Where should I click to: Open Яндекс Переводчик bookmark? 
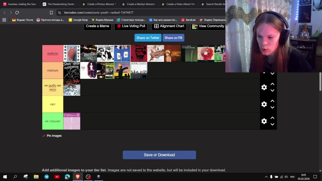(212, 20)
